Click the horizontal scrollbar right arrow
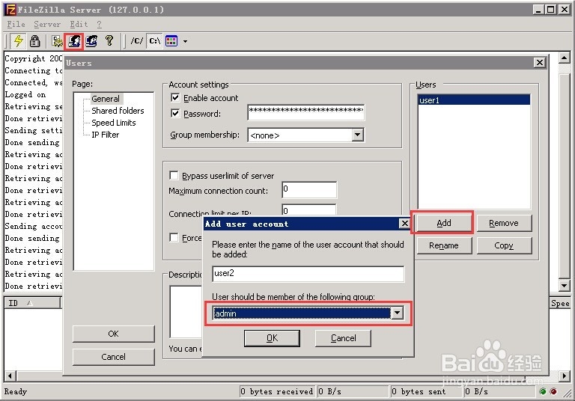 (564, 376)
